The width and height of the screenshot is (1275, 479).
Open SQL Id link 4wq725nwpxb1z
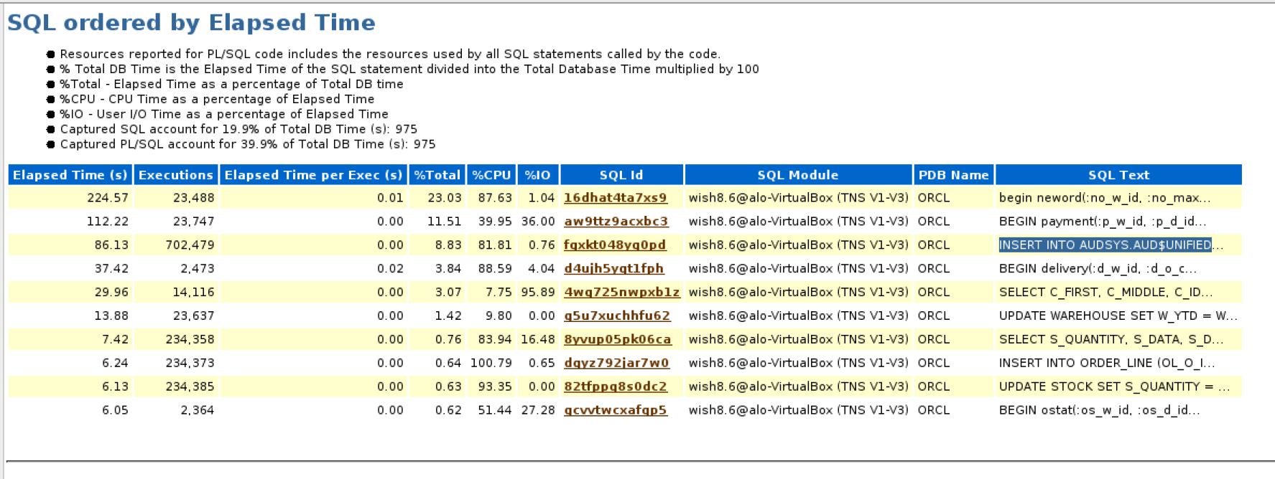pos(621,293)
